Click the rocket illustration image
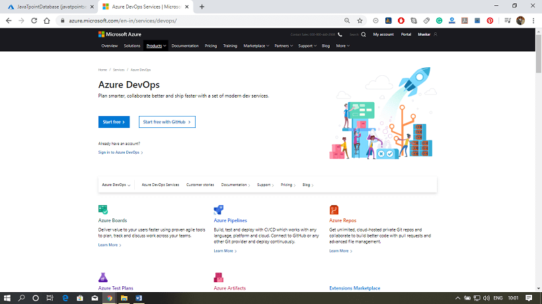Viewport: 542px width, 304px height. (382, 113)
